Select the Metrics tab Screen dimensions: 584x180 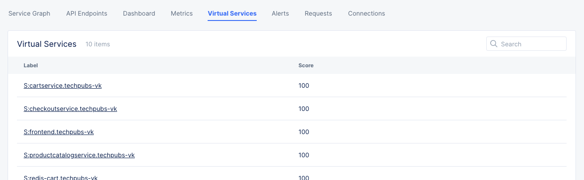pos(182,13)
